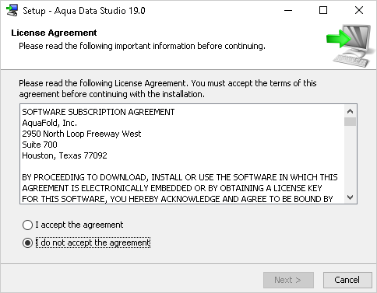Click the 'I do not accept the agreement' label
Image resolution: width=377 pixels, height=293 pixels.
pyautogui.click(x=93, y=242)
